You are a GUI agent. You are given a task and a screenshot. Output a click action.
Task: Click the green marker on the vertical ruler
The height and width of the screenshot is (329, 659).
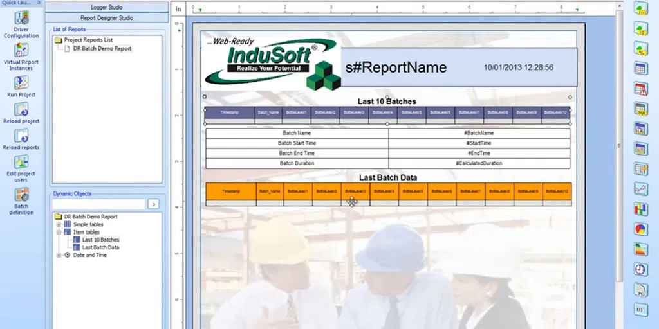180,30
